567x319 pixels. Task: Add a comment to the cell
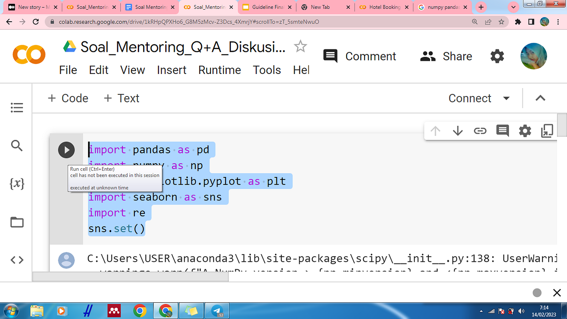(x=502, y=131)
